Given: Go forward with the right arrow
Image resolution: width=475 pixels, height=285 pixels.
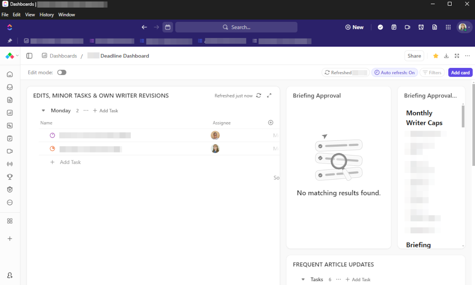Looking at the screenshot, I should click(x=156, y=27).
